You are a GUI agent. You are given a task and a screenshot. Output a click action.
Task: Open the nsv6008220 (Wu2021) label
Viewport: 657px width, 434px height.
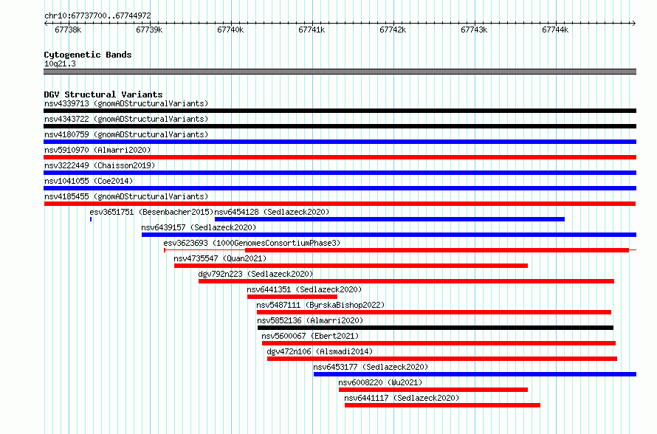(380, 382)
